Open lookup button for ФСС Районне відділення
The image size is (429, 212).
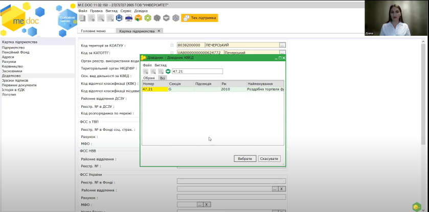[274, 189]
